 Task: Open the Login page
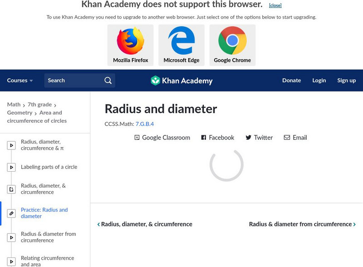pyautogui.click(x=319, y=80)
